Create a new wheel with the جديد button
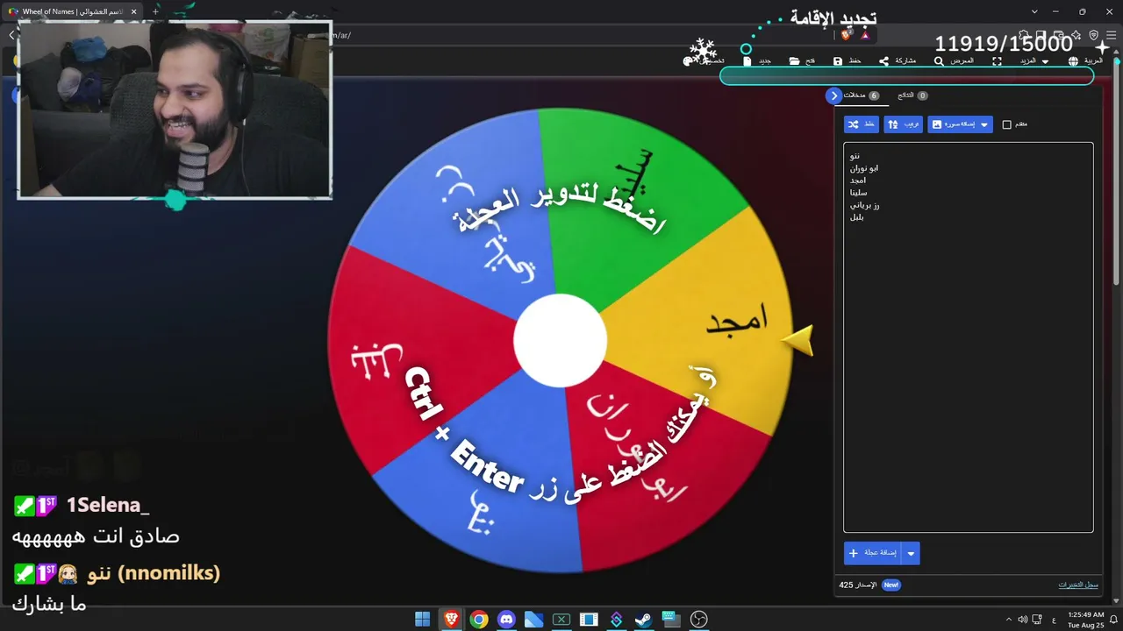 coord(756,61)
